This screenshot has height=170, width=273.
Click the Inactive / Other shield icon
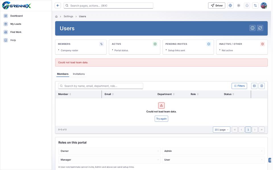pos(262,44)
